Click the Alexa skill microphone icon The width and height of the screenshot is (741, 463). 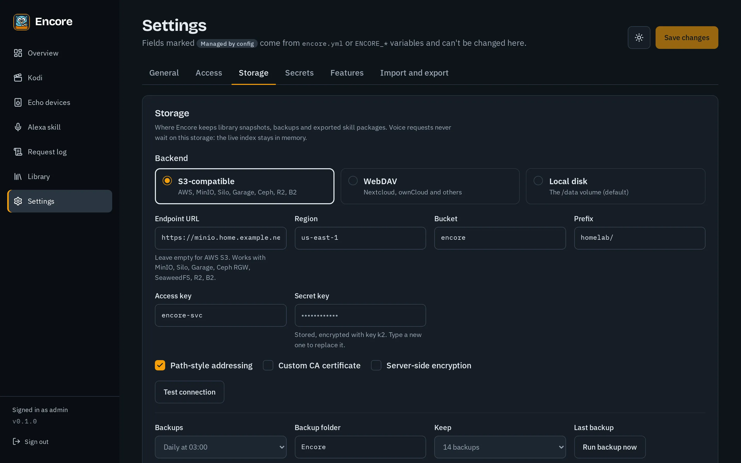[x=18, y=127]
